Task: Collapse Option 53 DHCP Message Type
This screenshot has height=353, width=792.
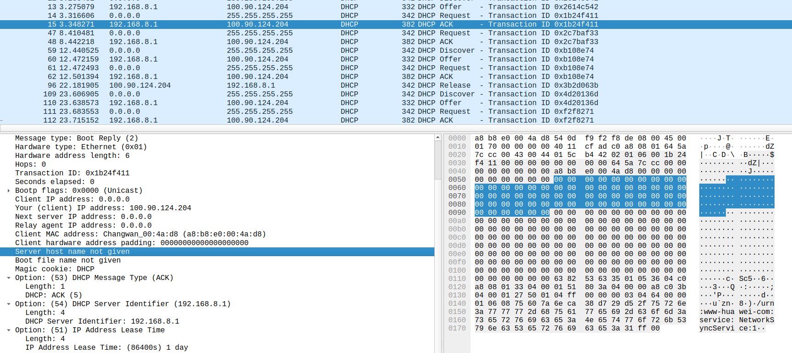Action: (x=9, y=278)
